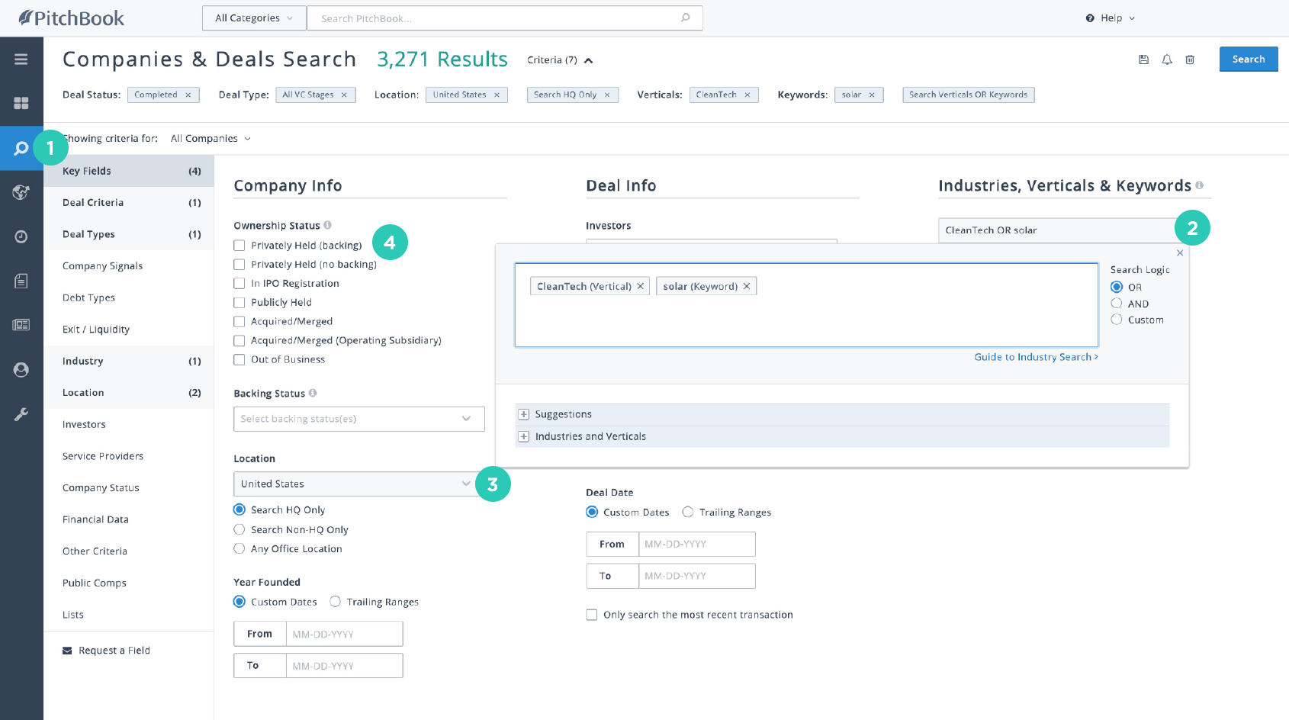Open Guide to Industry Search link

click(1036, 357)
